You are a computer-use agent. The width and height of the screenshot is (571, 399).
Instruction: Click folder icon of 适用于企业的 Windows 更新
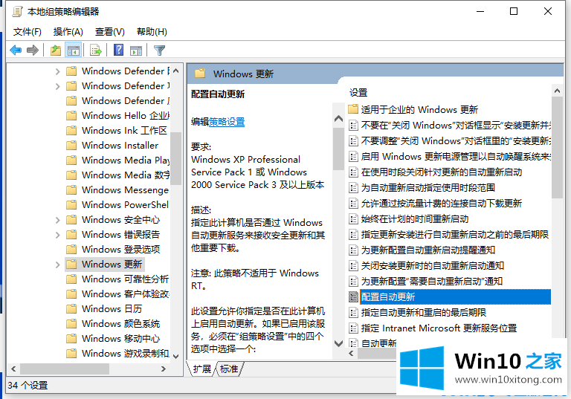click(x=353, y=109)
